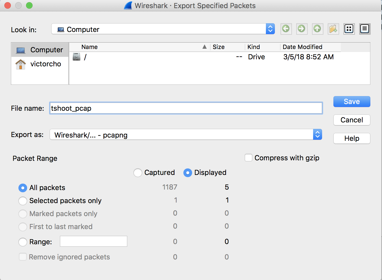
Task: Open the Look in location dropdown
Action: 163,29
